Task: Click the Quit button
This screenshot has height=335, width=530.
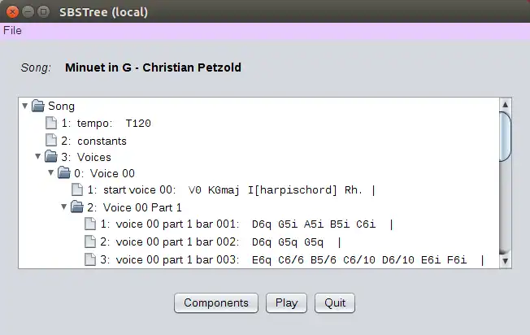Action: click(335, 303)
